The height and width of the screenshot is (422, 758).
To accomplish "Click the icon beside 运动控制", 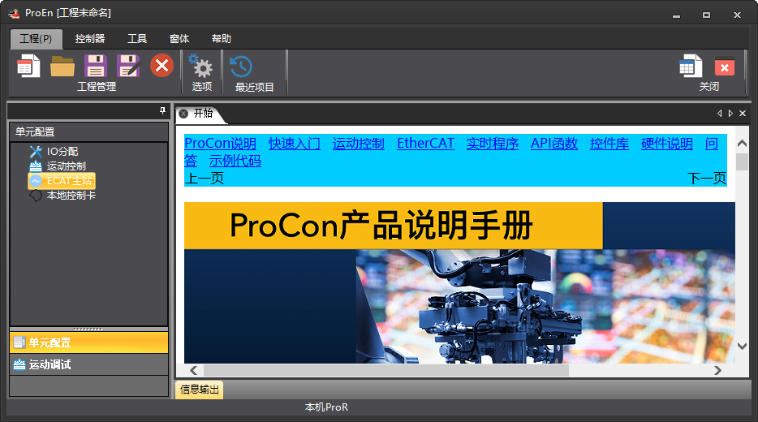I will click(36, 166).
